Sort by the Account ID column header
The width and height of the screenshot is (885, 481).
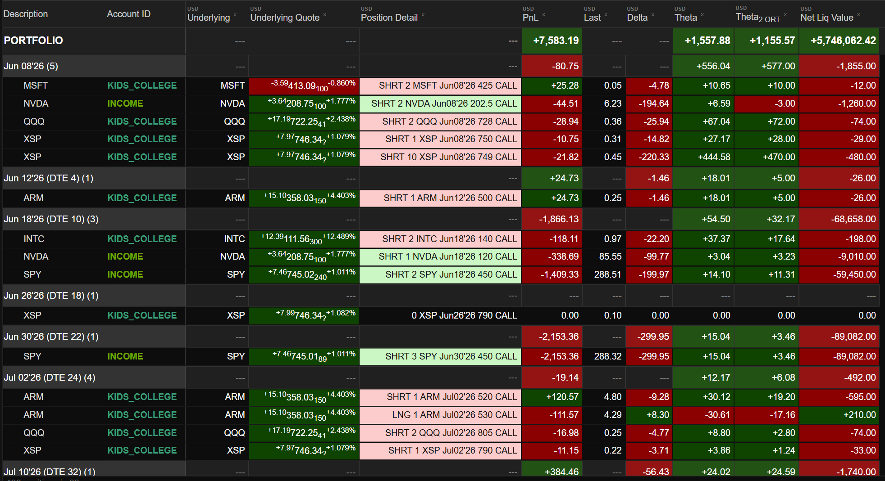pyautogui.click(x=128, y=14)
